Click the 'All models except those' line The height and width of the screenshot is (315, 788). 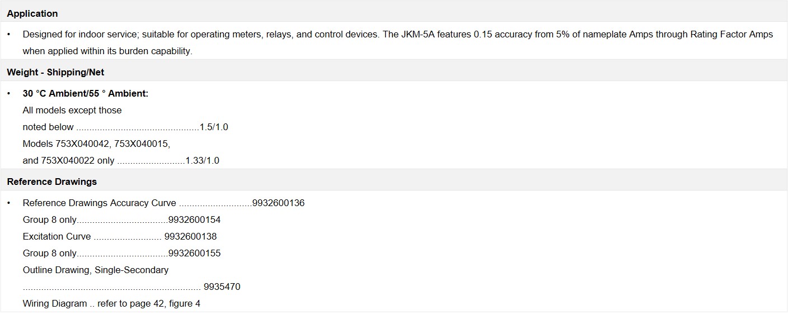72,111
